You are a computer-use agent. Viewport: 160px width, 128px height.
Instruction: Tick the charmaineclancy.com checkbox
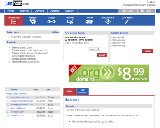pos(8,97)
